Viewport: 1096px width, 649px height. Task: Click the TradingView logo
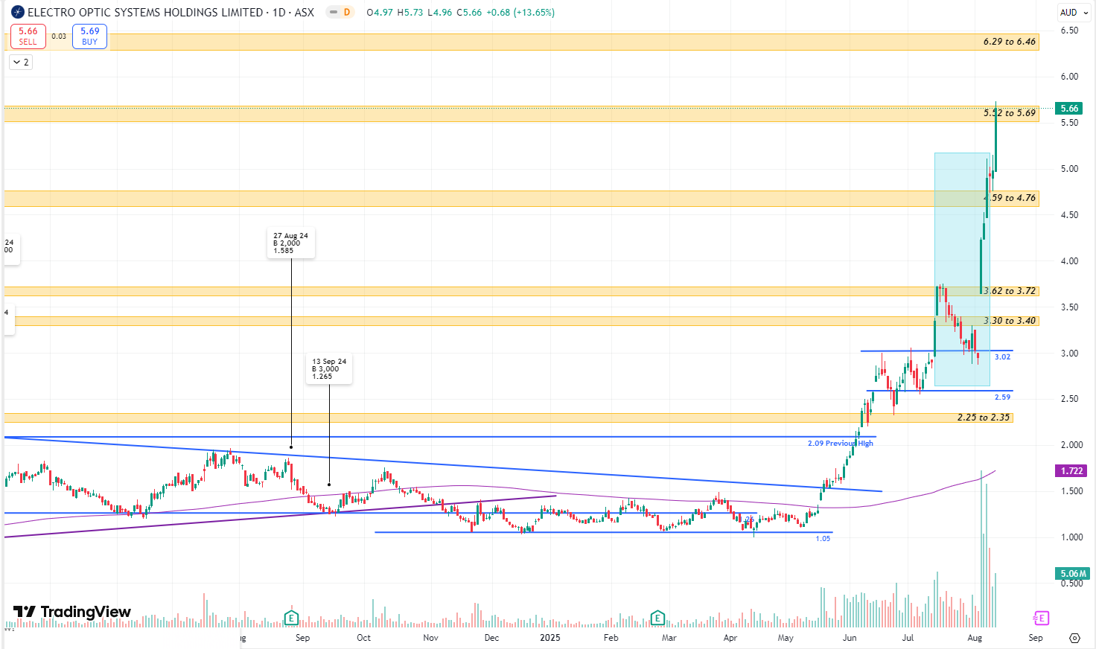point(72,612)
